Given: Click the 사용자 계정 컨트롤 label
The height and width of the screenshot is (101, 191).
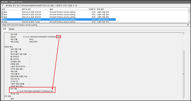Looking at the screenshot, I should point(18,84).
